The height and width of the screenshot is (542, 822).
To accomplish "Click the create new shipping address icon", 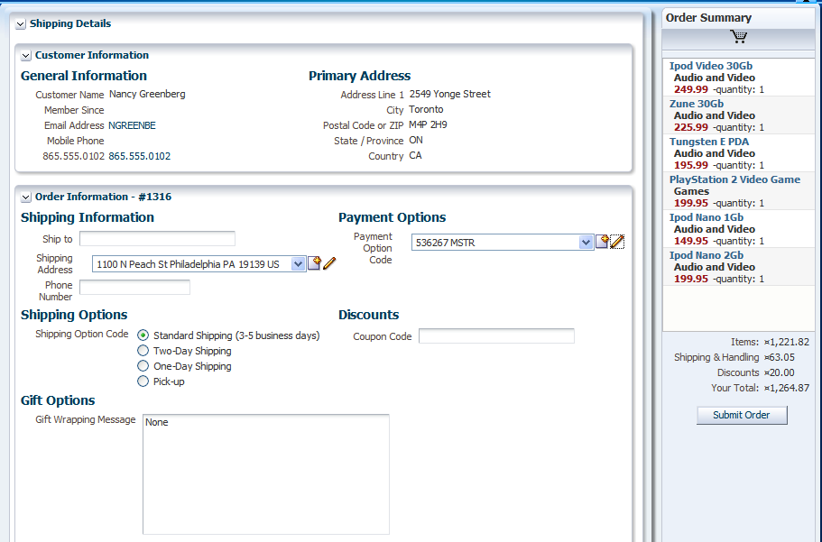I will pyautogui.click(x=314, y=262).
